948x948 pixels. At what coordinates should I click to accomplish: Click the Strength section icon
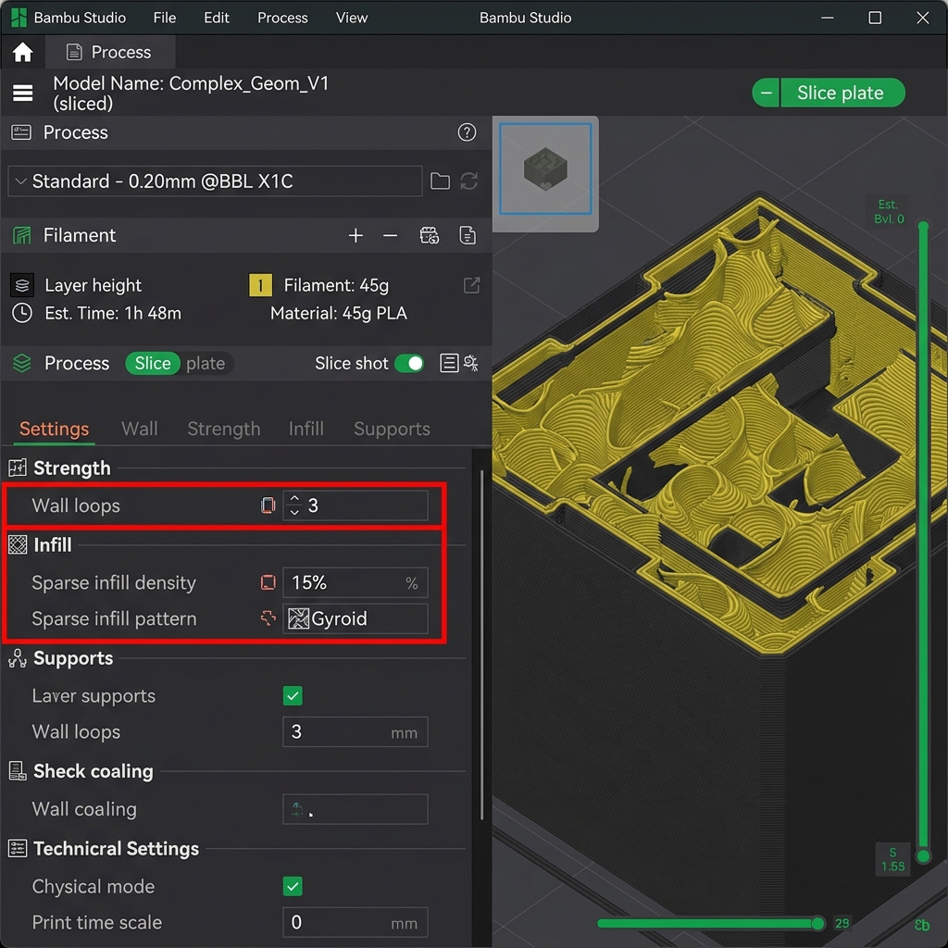point(18,468)
